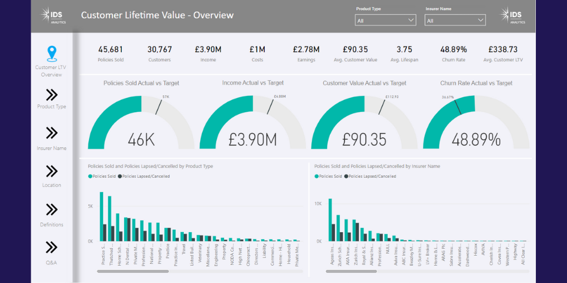Screen dimensions: 567x283
Task: Toggle Policies Sold legend in Insurer Name chart
Action: point(329,177)
